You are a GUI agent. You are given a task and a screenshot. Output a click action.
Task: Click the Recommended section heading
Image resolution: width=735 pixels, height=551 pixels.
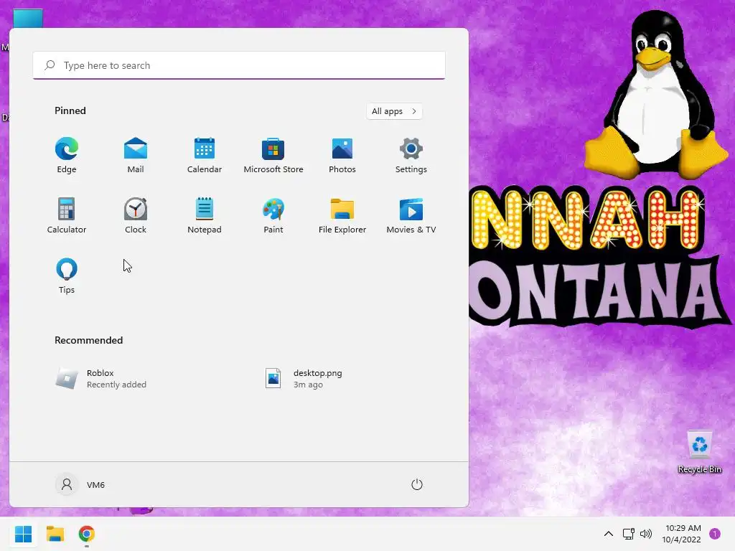(x=88, y=340)
